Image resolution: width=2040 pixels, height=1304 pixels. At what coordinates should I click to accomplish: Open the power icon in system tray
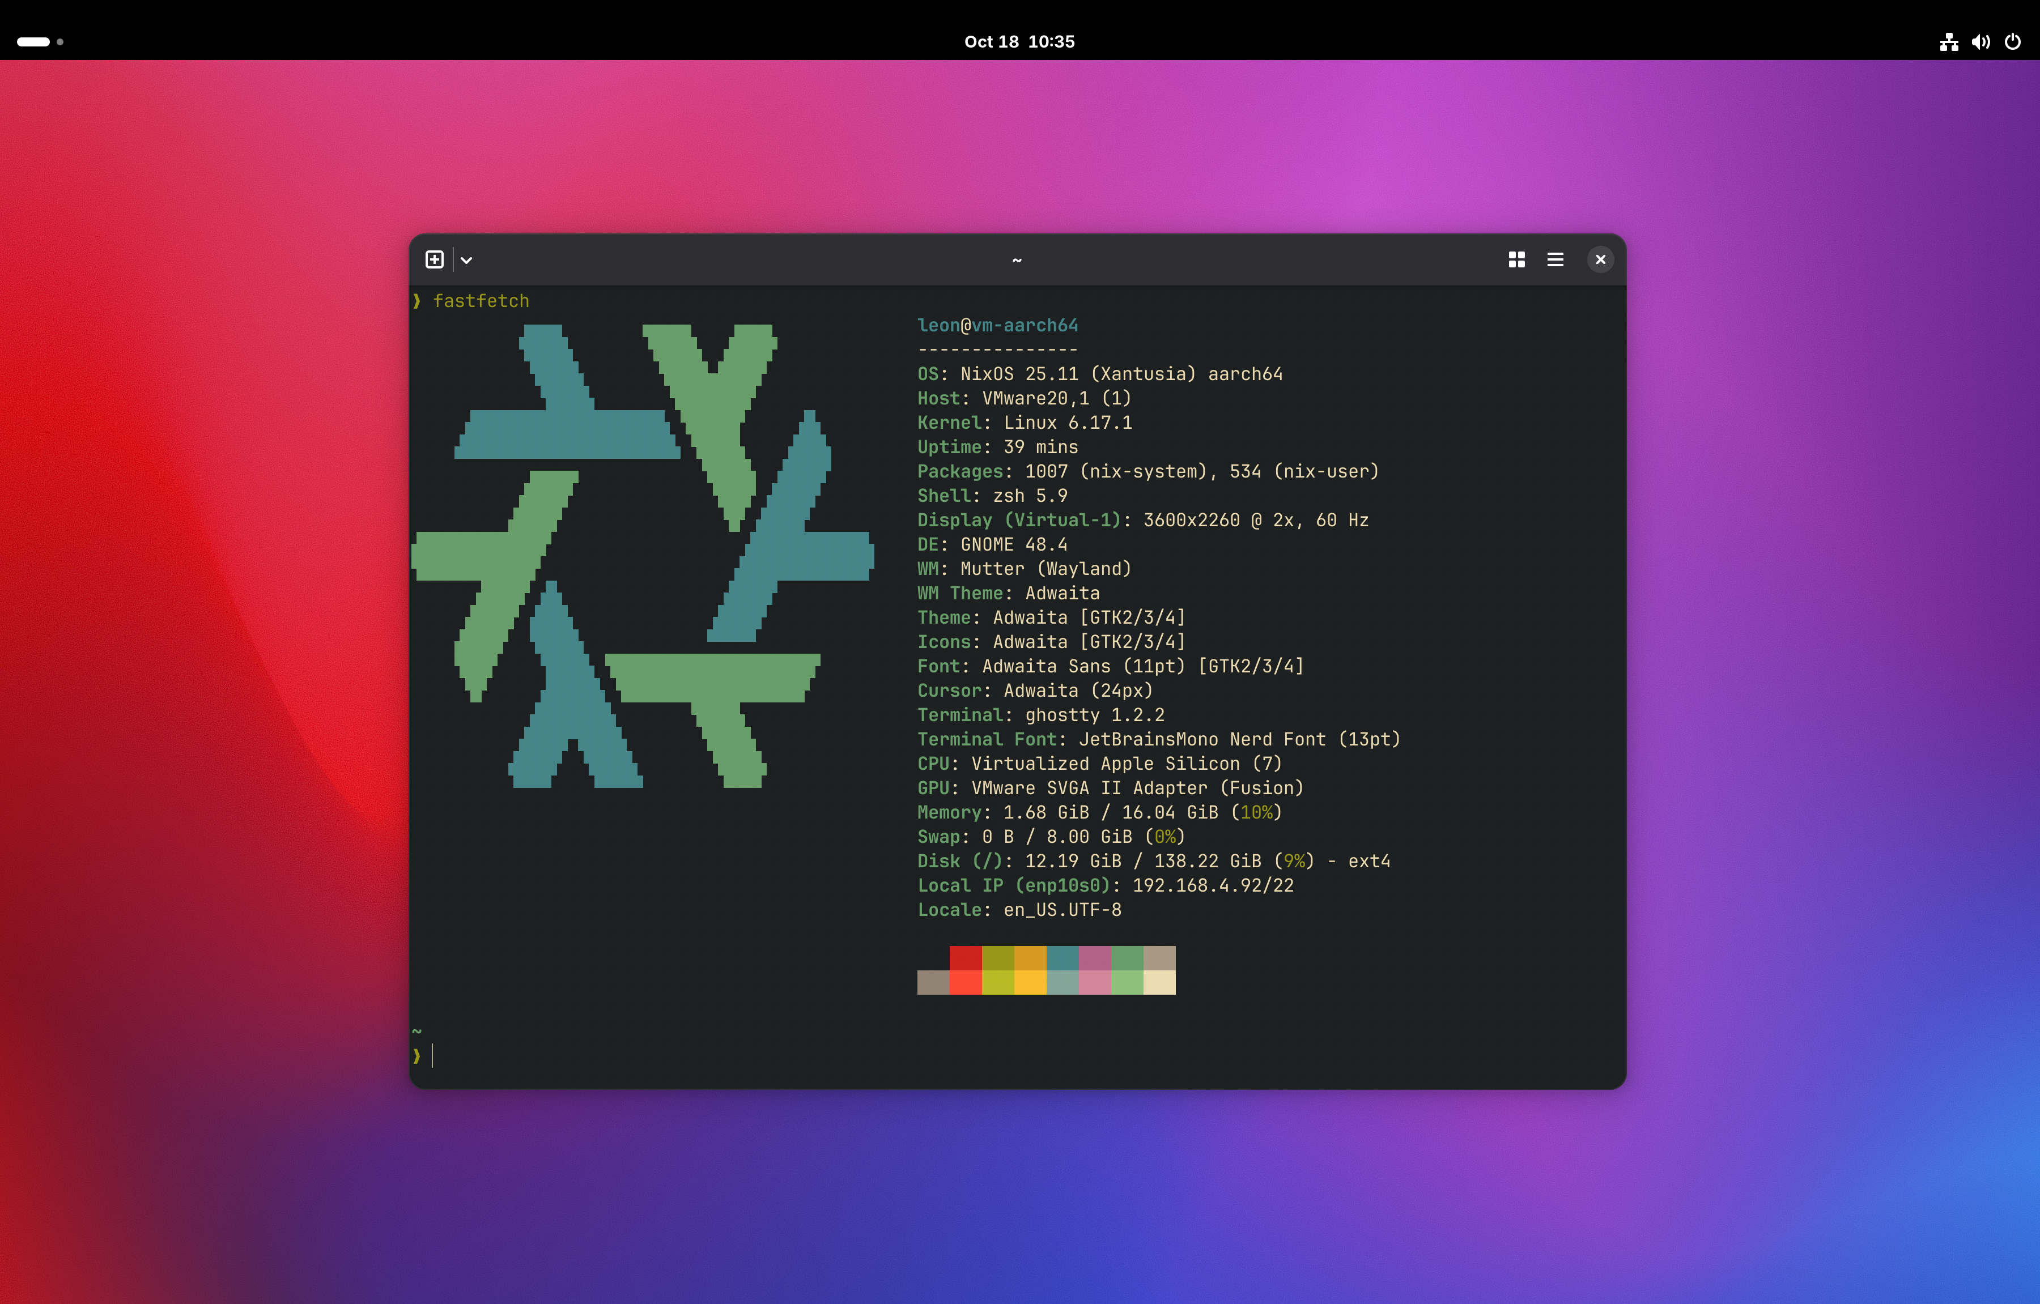point(2013,41)
